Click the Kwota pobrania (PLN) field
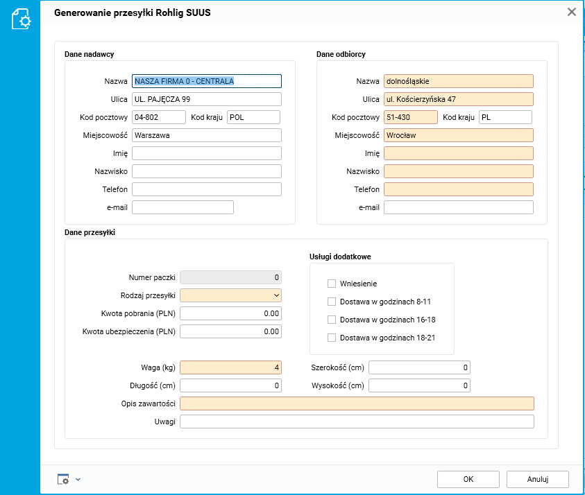Viewport: 585px width, 495px height. (x=230, y=313)
